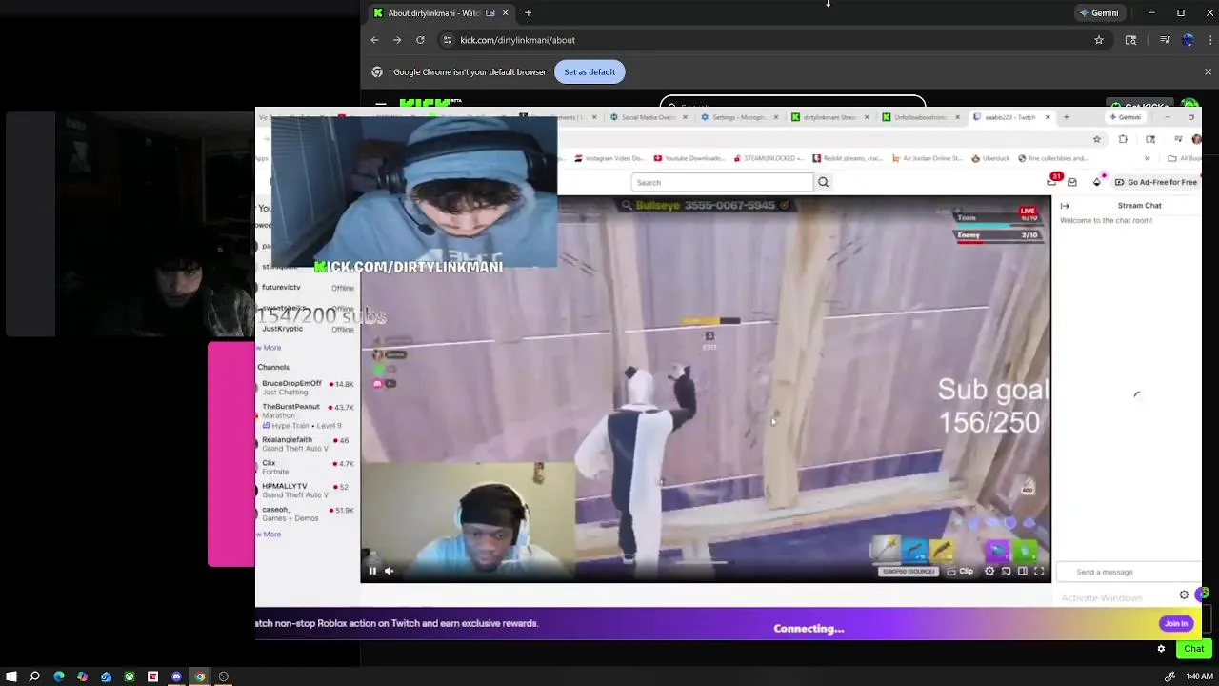Screen dimensions: 1219x686
Task: Open chat settings gear below message box
Action: pos(1184,595)
